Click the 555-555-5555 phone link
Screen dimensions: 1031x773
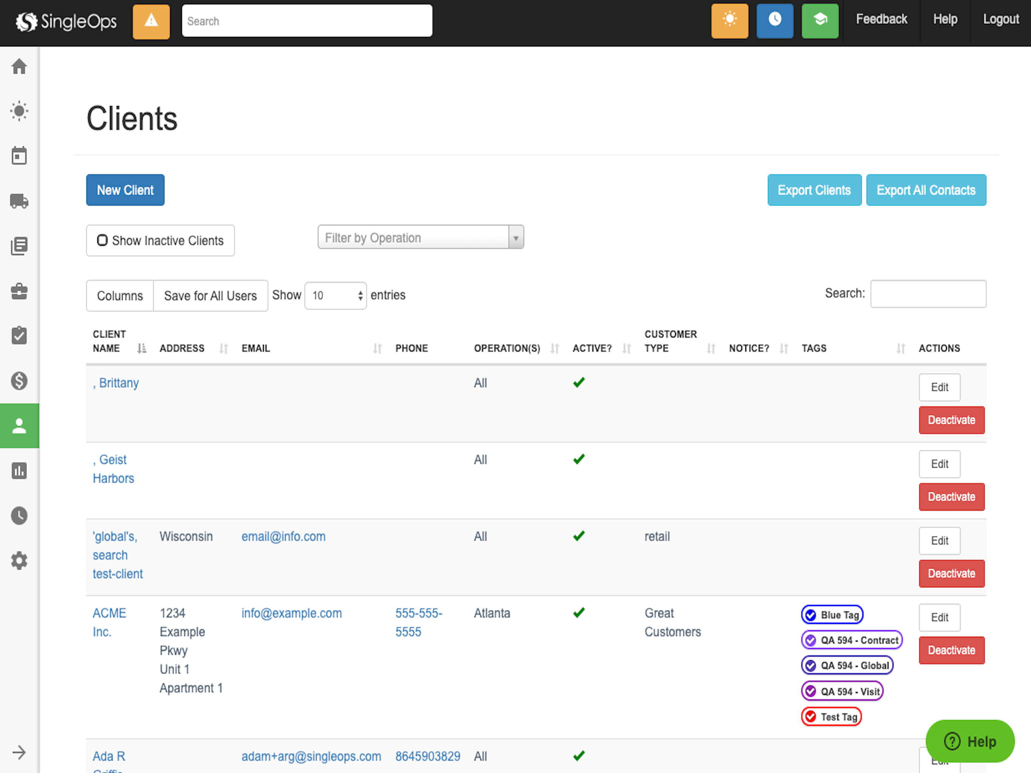(x=419, y=622)
